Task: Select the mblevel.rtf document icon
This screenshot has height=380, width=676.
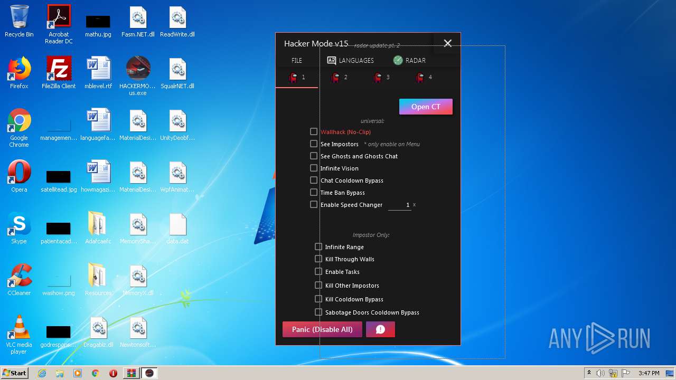Action: tap(98, 73)
